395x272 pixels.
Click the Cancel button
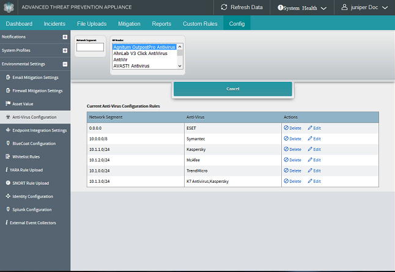tap(233, 89)
